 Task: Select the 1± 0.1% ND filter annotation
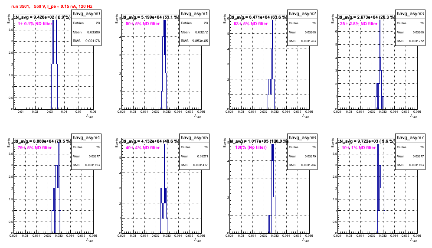click(35, 24)
